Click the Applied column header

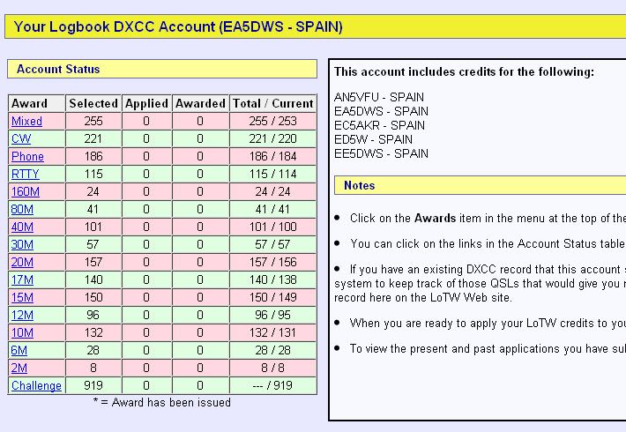click(x=146, y=103)
